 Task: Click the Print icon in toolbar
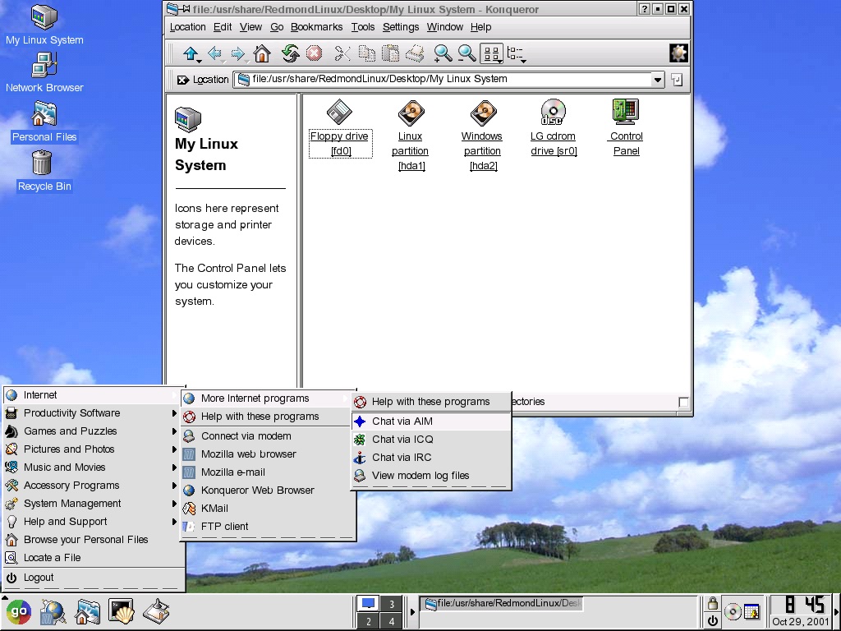[x=415, y=53]
